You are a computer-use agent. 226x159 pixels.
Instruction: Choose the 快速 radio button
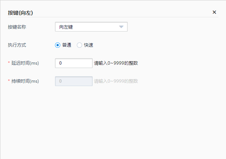79,45
